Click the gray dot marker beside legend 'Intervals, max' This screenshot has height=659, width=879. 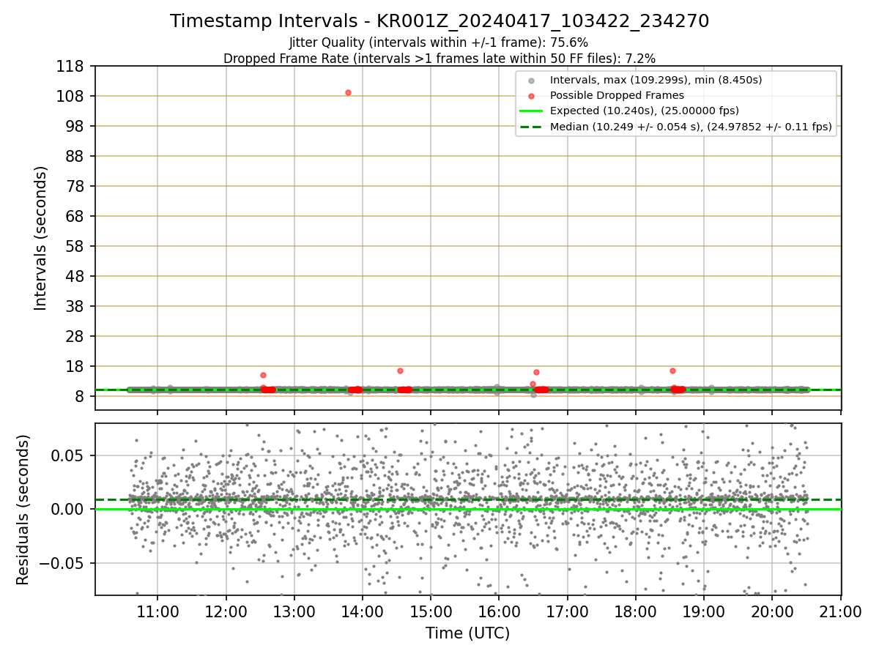point(531,81)
